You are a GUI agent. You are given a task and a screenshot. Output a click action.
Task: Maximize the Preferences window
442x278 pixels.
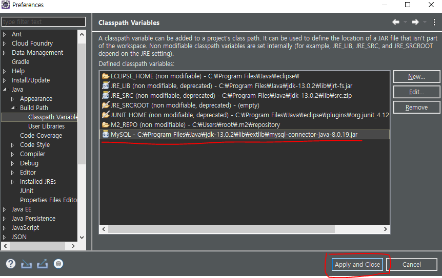(x=408, y=5)
